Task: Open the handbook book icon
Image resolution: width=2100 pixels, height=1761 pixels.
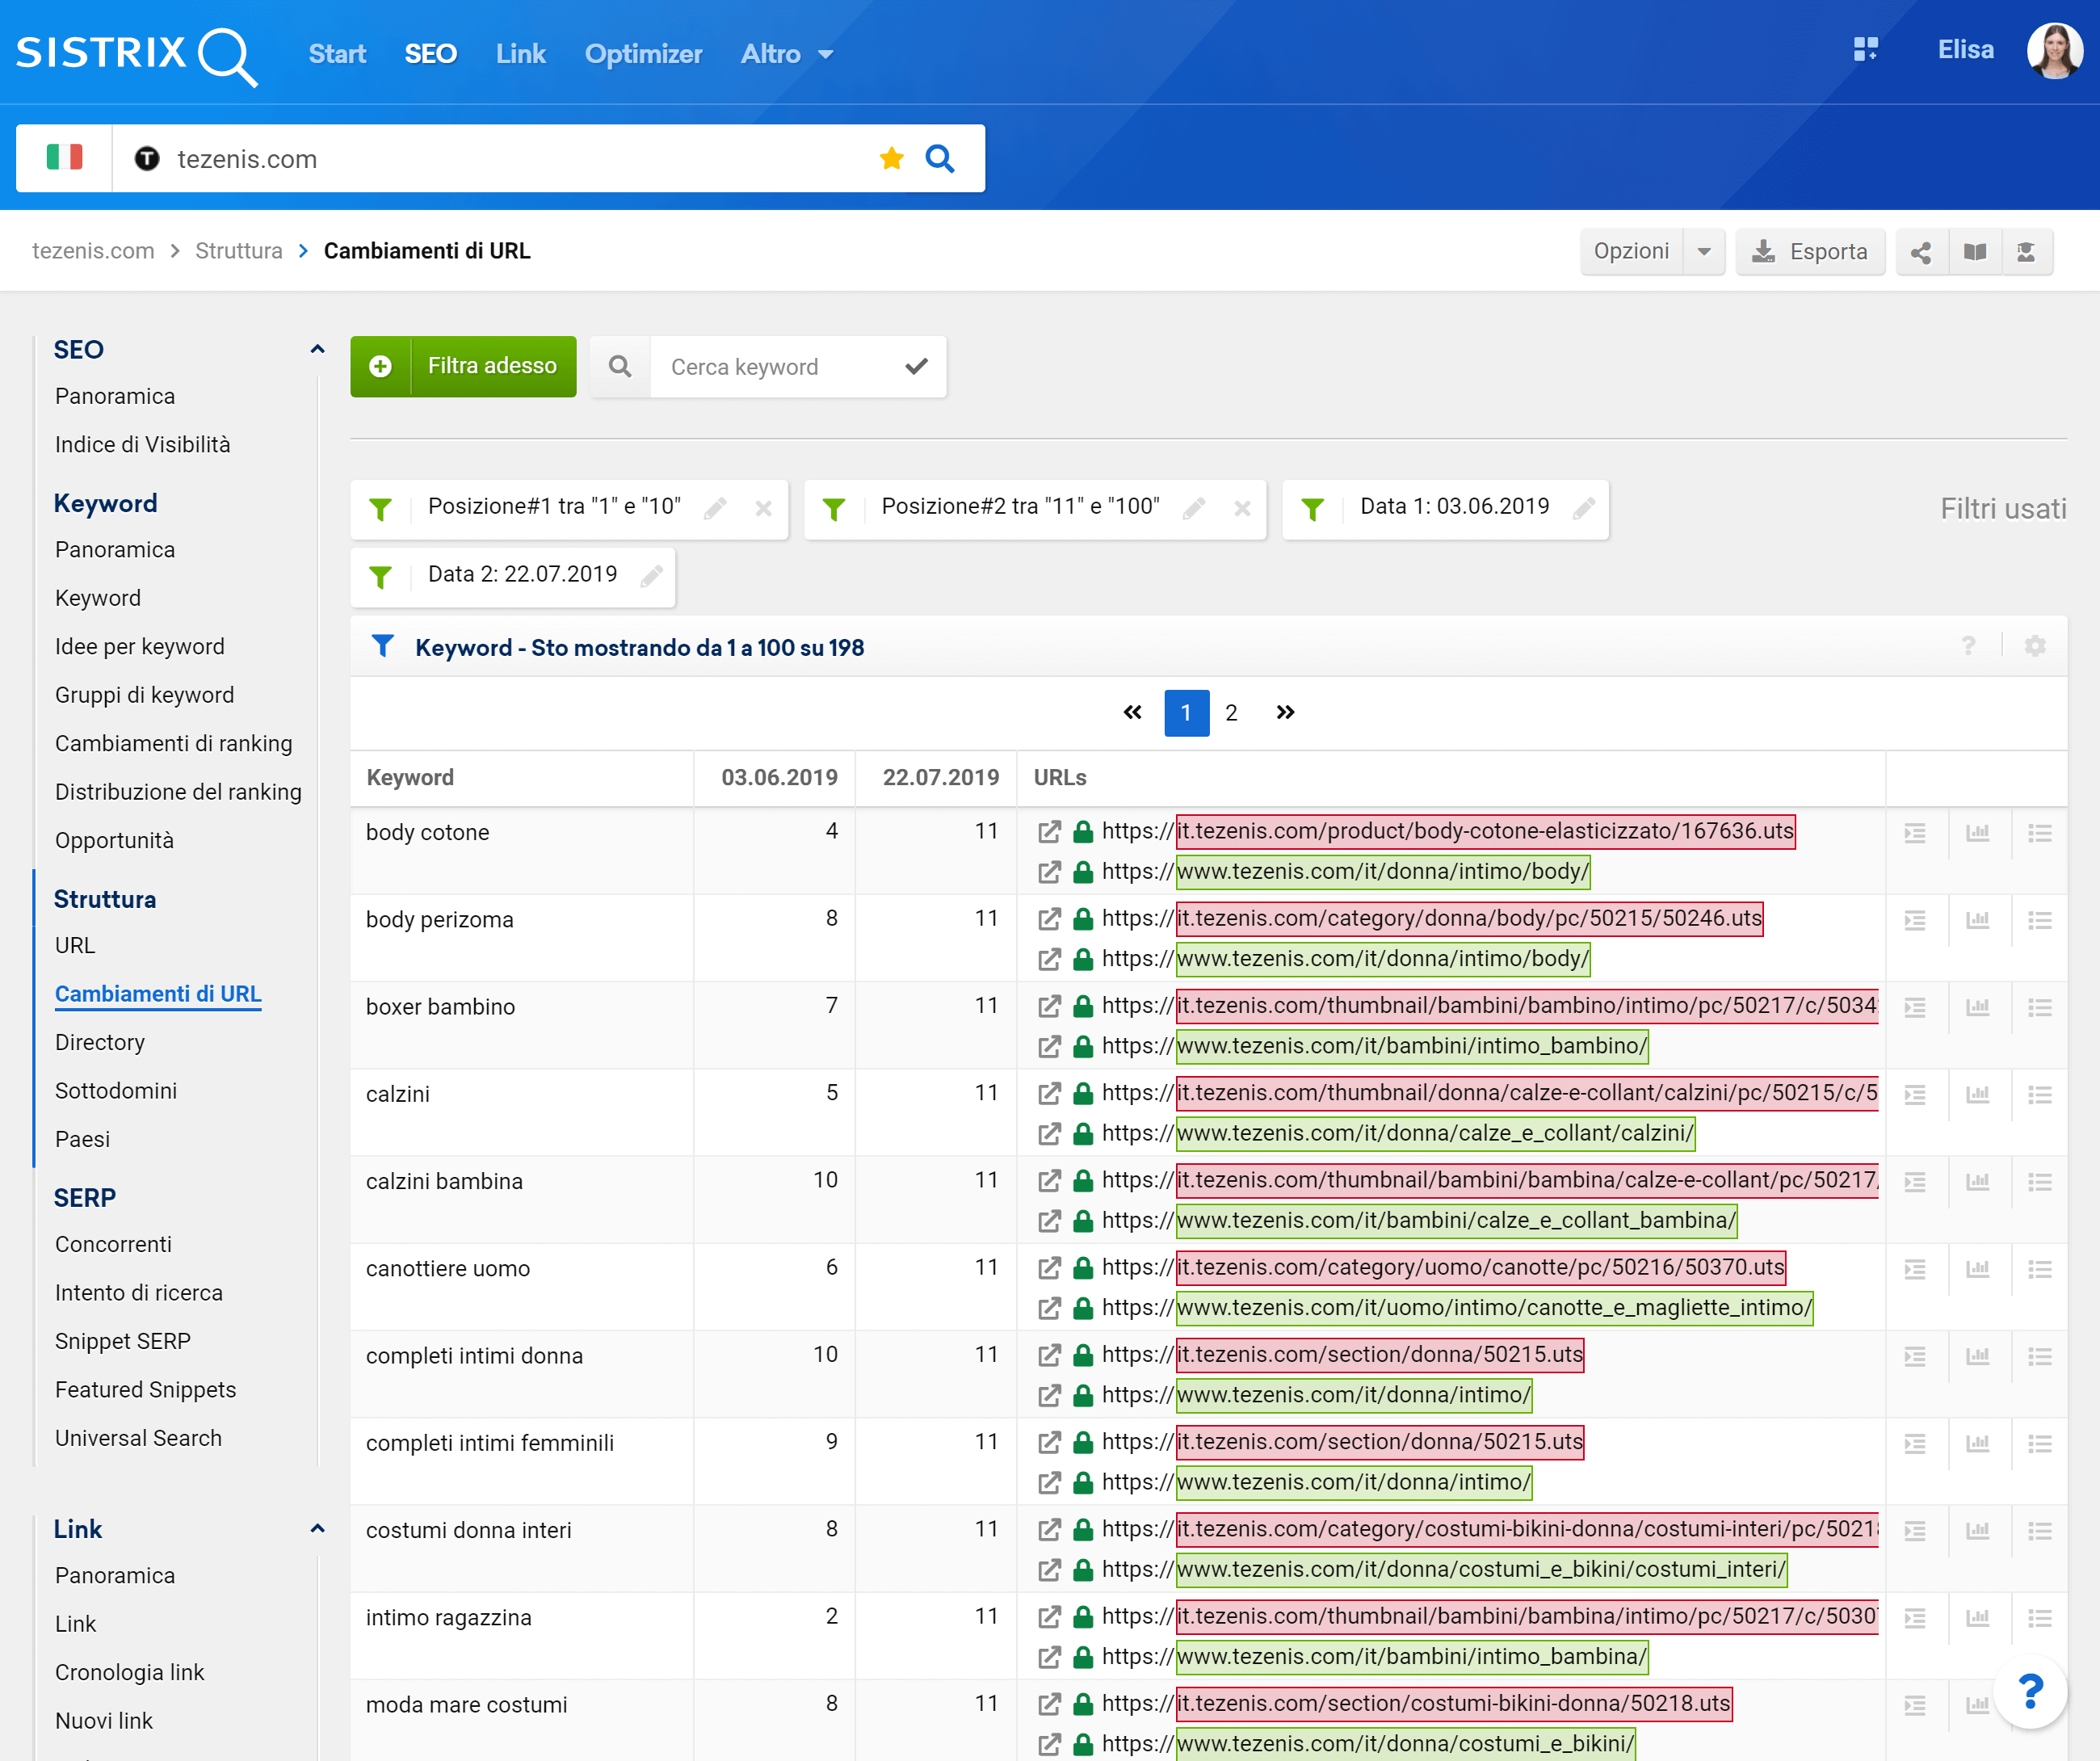Action: pos(1974,252)
